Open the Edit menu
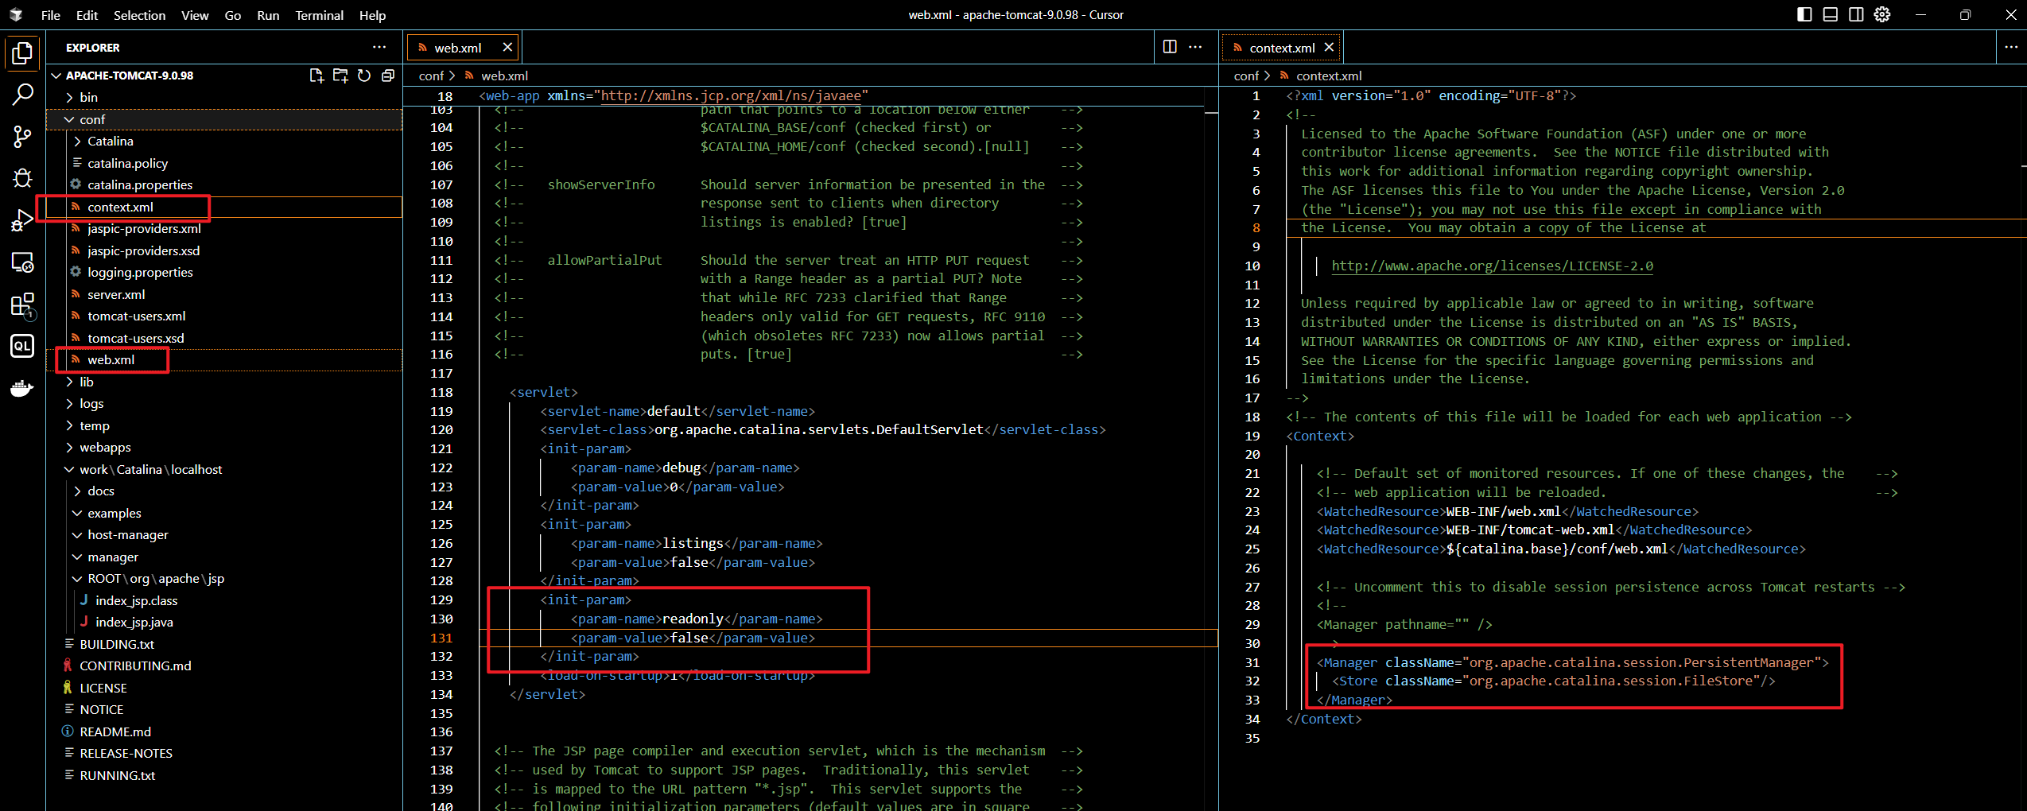Image resolution: width=2027 pixels, height=811 pixels. coord(87,15)
